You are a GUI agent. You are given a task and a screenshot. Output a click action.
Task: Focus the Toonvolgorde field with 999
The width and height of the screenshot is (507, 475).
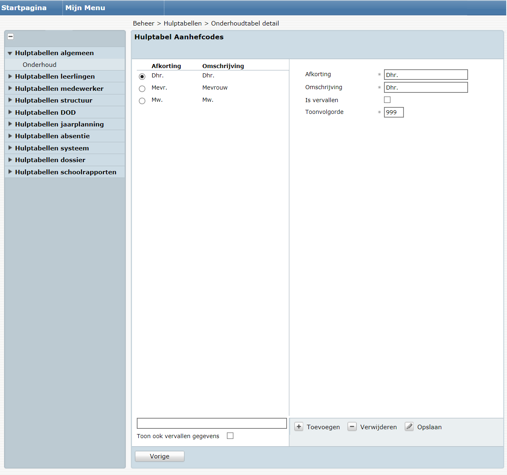tap(394, 112)
